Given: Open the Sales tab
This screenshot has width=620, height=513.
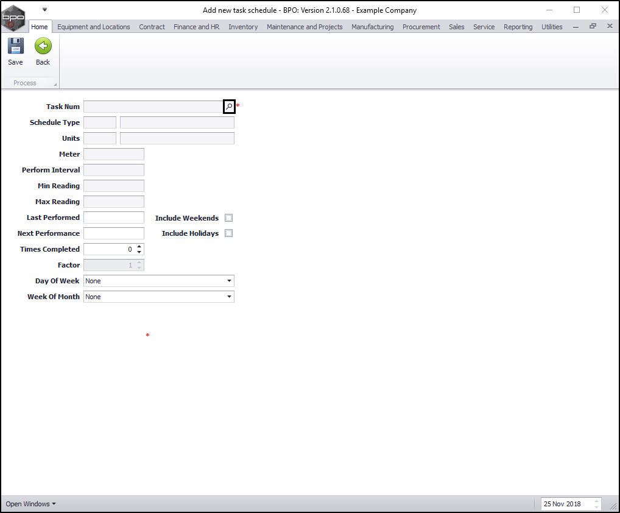Looking at the screenshot, I should click(457, 27).
